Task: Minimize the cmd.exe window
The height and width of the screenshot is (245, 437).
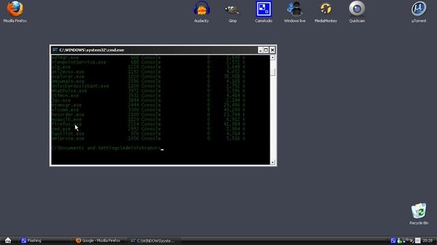Action: (260, 50)
